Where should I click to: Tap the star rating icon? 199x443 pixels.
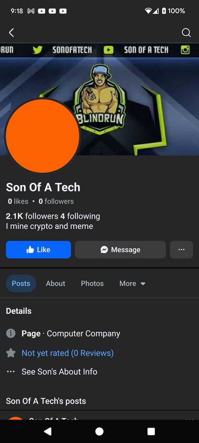click(11, 353)
